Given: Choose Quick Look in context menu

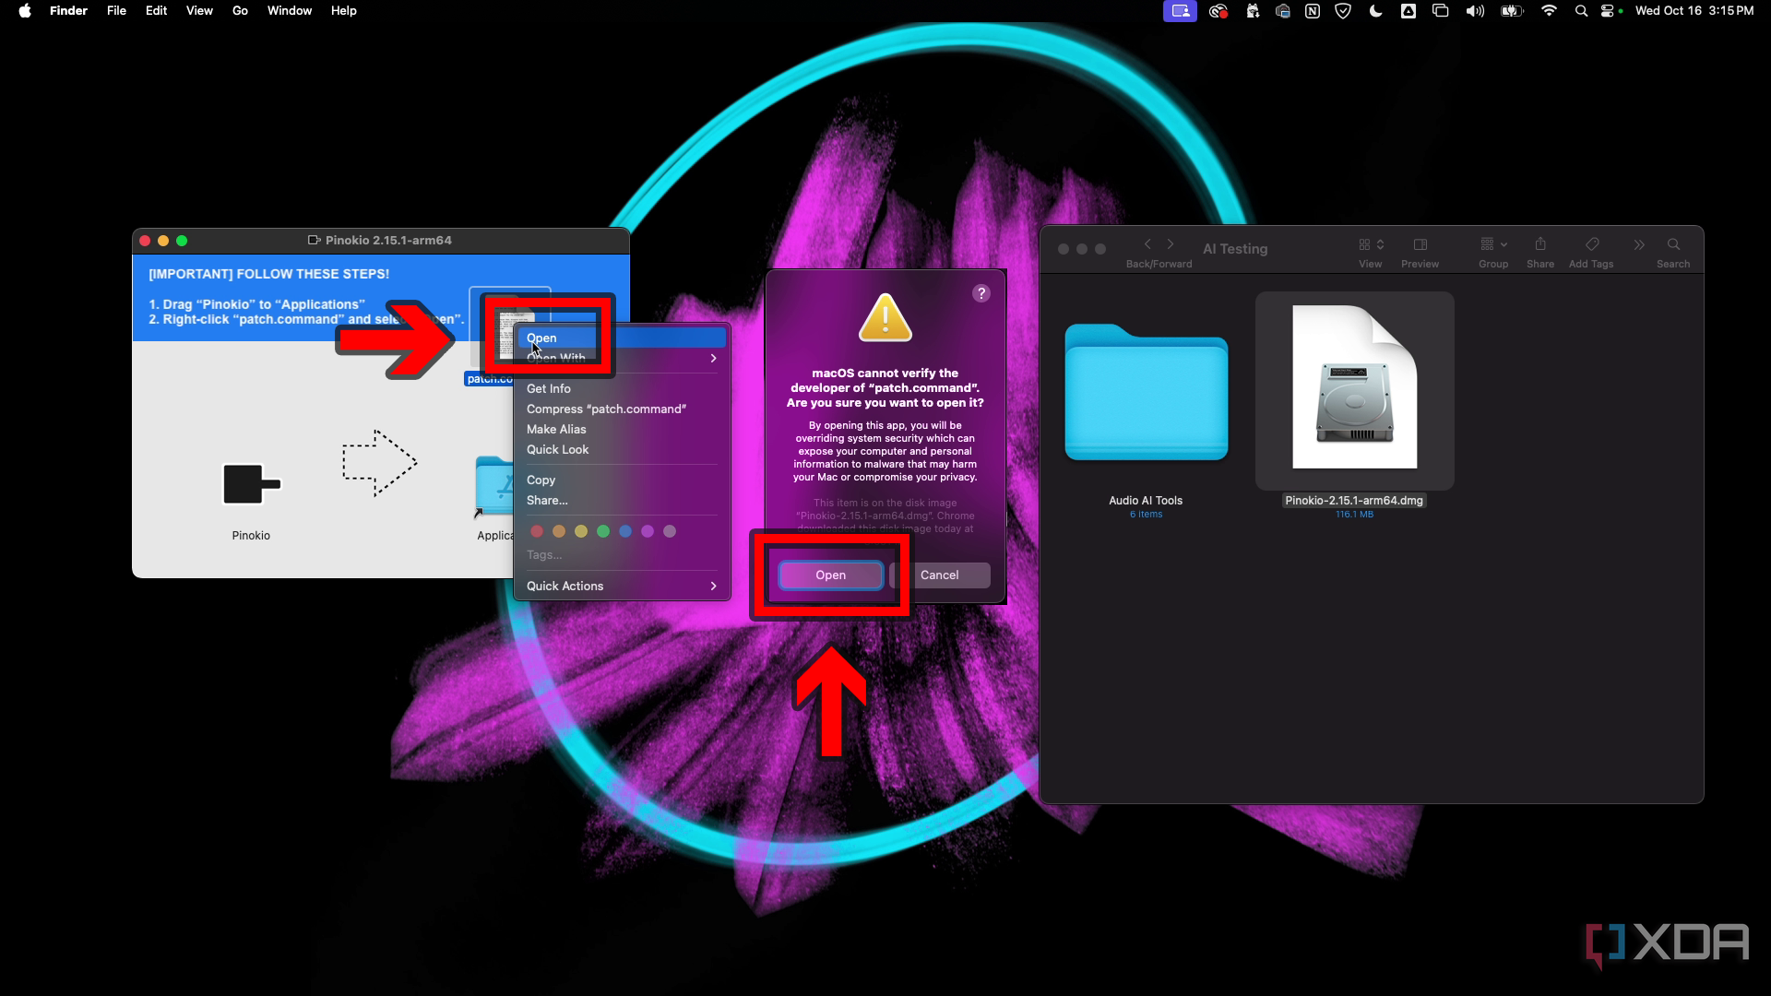Looking at the screenshot, I should [622, 449].
